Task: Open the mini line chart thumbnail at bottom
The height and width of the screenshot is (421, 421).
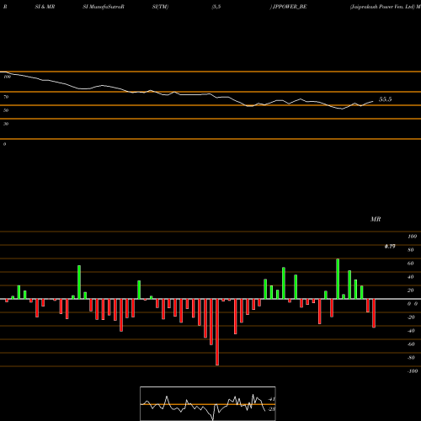Action: click(208, 403)
